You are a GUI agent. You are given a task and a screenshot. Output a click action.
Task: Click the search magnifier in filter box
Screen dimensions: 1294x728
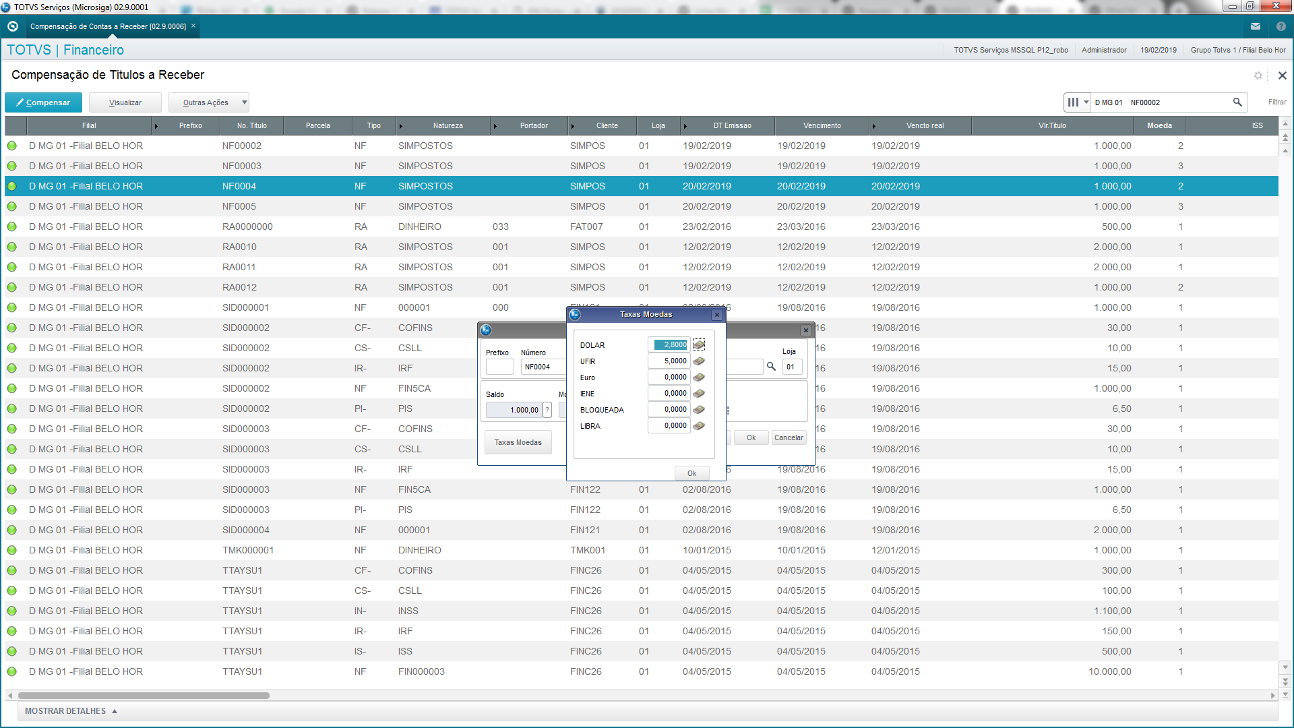1237,102
